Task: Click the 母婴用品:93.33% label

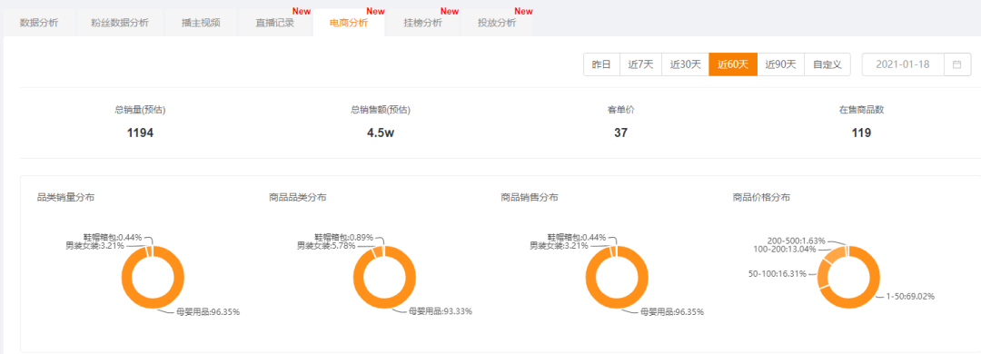Action: click(x=441, y=311)
